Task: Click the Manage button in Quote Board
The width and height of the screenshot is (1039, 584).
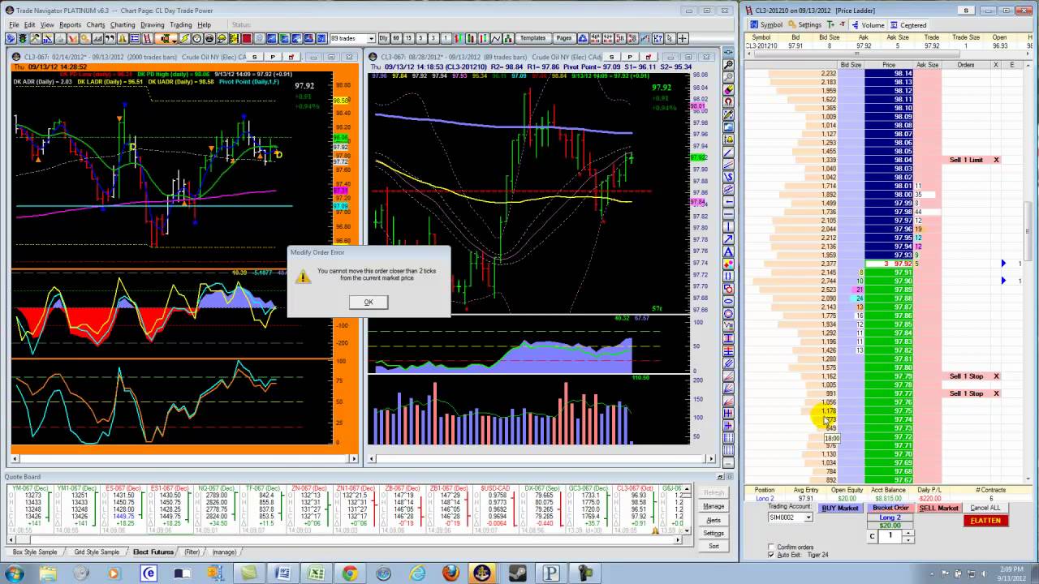Action: pos(714,506)
